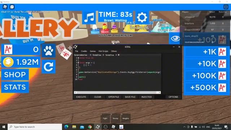Buy the +500K A+ pack
Viewport: 231px width, 130px height.
click(x=207, y=88)
